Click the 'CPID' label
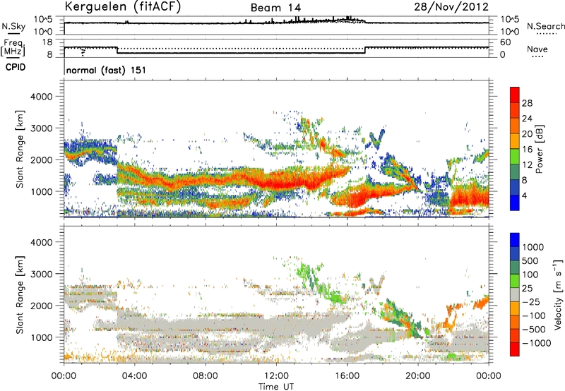Image resolution: width=565 pixels, height=391 pixels. pos(16,67)
